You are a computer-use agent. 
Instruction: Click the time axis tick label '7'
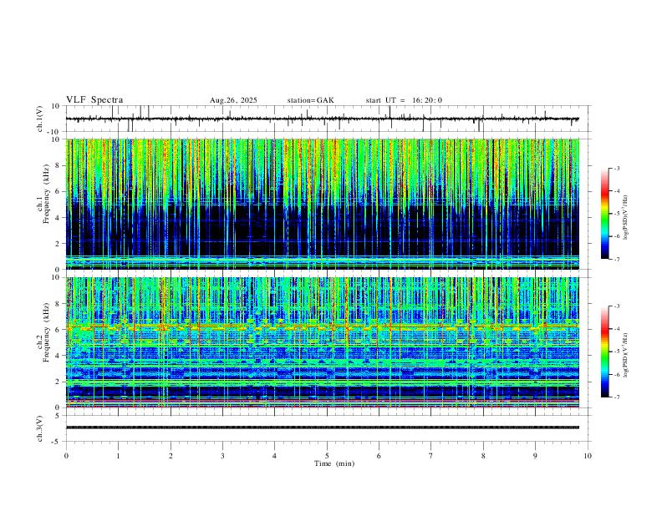[x=431, y=456]
